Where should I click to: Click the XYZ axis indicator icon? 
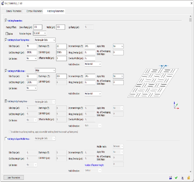click(x=176, y=105)
